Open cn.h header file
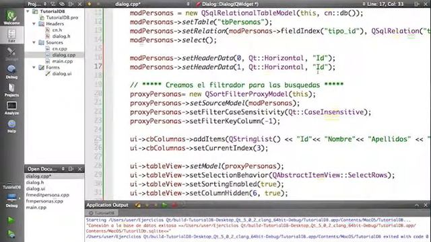 tap(57, 30)
